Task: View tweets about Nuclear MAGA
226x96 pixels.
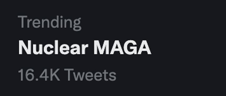Action: pyautogui.click(x=85, y=47)
